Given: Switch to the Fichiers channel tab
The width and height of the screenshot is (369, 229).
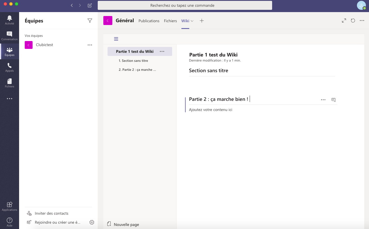Looking at the screenshot, I should (170, 21).
